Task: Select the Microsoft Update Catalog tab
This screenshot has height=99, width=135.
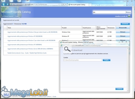Action: [78, 5]
